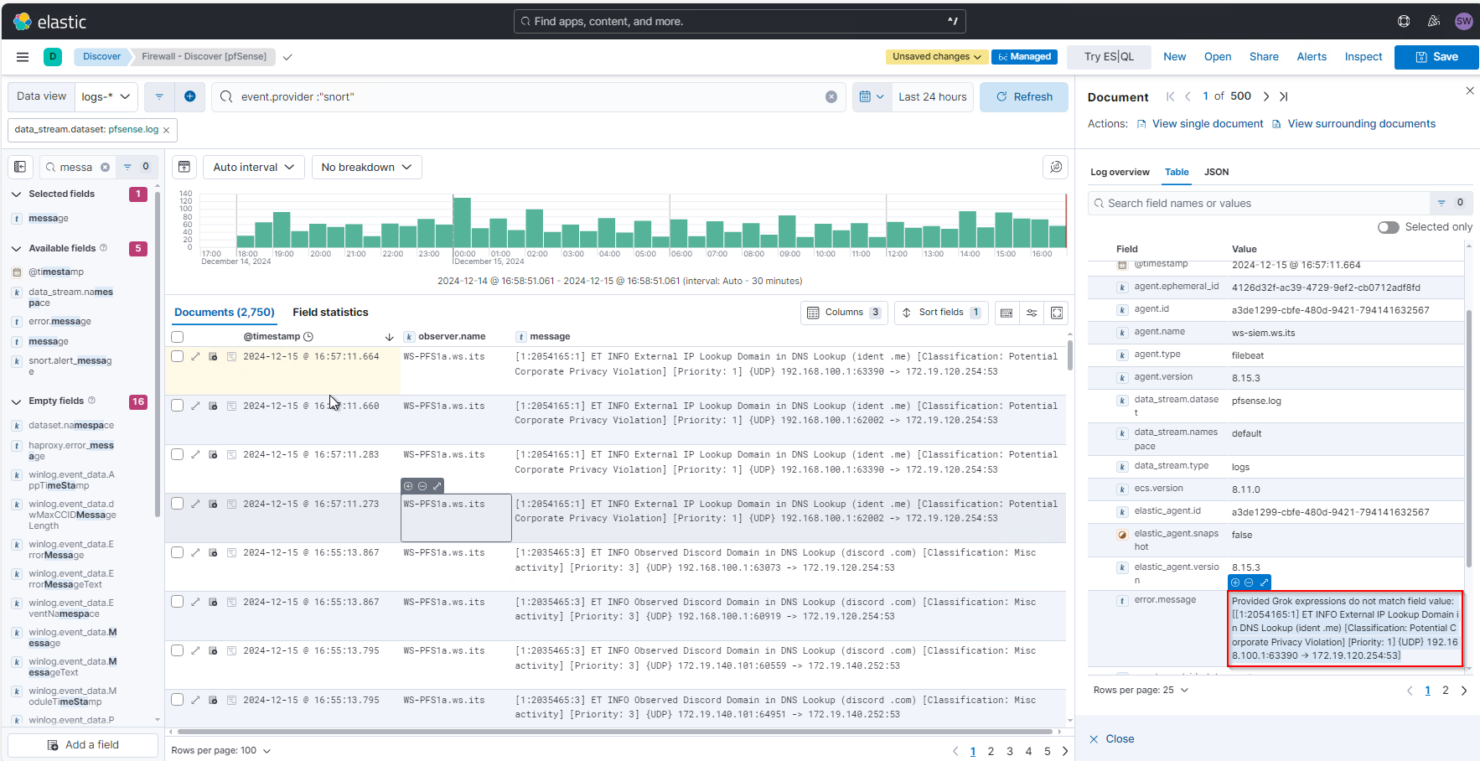This screenshot has width=1480, height=761.
Task: Jump to the last document in flyout
Action: (x=1283, y=96)
